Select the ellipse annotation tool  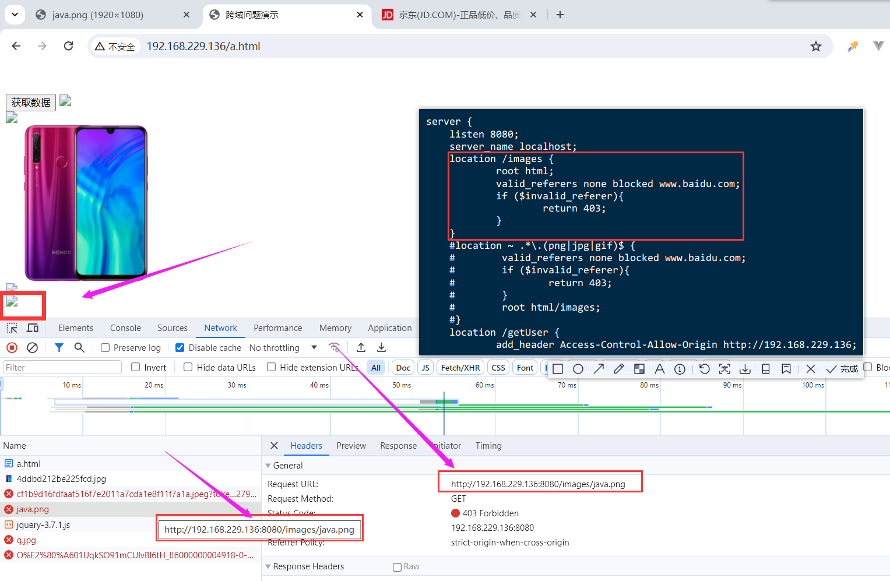pyautogui.click(x=578, y=369)
